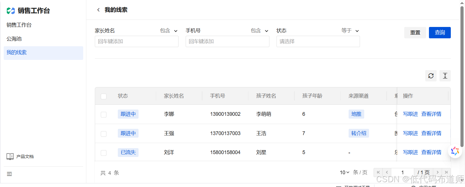This screenshot has height=187, width=465.
Task: Click the back arrow beside 我的线索
Action: tap(98, 10)
